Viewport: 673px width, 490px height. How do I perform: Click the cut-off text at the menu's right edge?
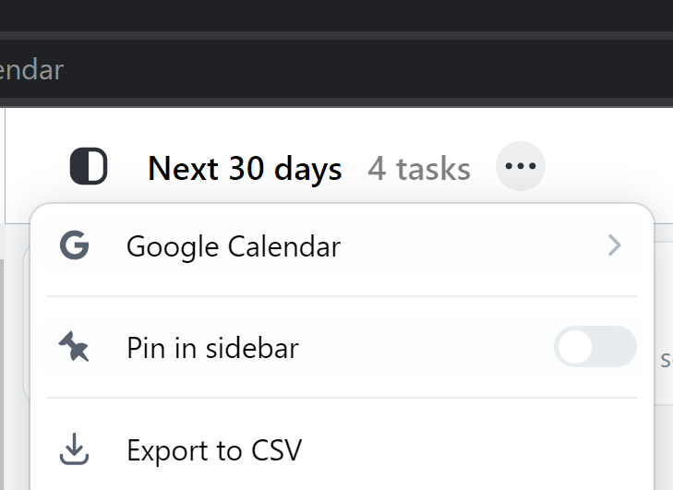coord(667,360)
